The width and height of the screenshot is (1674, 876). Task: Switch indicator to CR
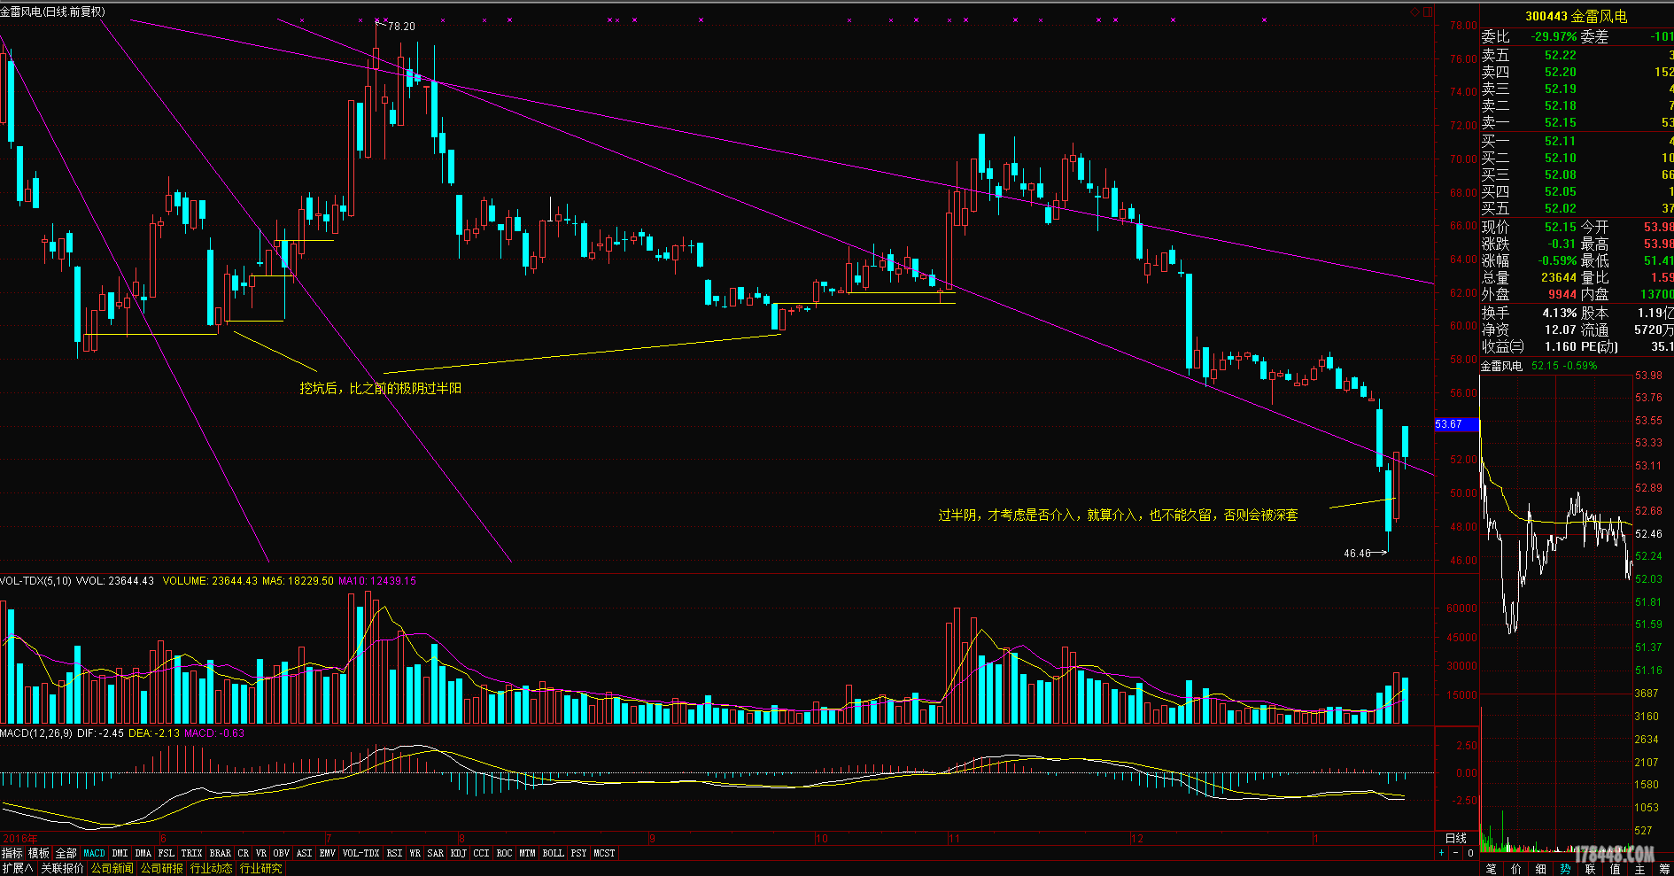pos(244,853)
